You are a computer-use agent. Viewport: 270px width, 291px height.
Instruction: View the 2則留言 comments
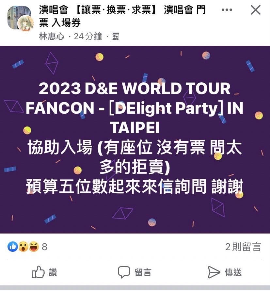pos(243,247)
